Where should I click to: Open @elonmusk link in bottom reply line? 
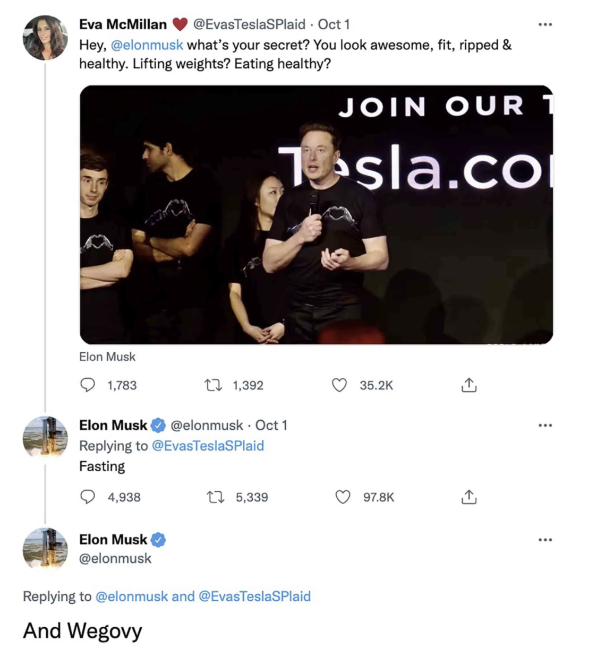click(132, 596)
